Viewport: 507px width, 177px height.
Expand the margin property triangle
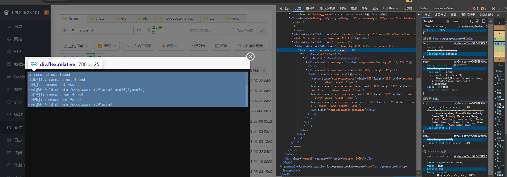tap(439, 47)
